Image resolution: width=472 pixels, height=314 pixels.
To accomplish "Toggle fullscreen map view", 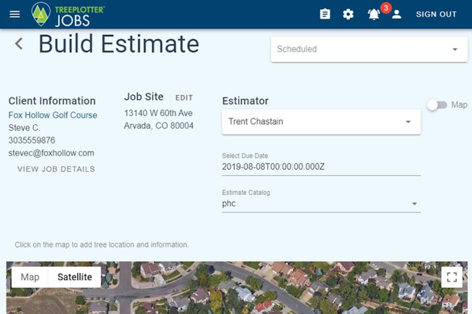I will click(x=452, y=277).
